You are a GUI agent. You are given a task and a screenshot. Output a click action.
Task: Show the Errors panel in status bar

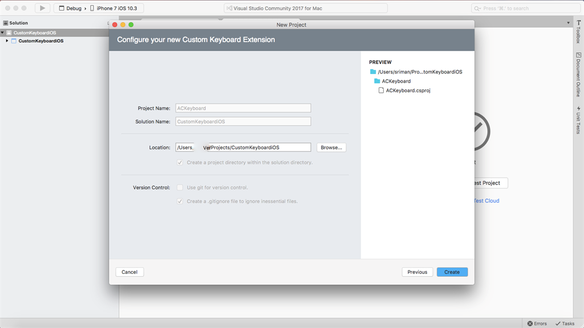coord(536,323)
